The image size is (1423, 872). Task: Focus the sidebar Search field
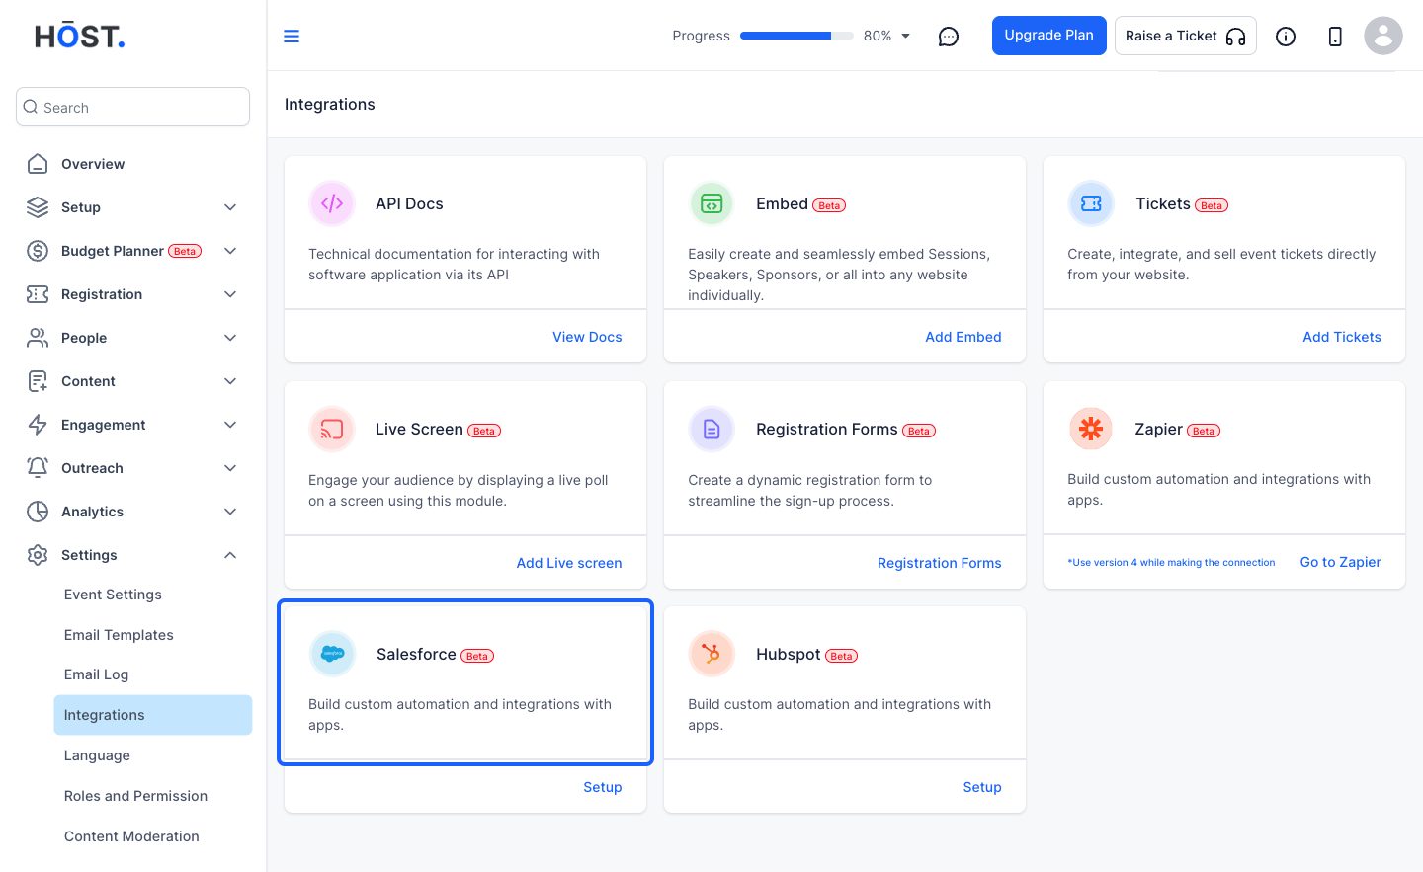click(132, 107)
